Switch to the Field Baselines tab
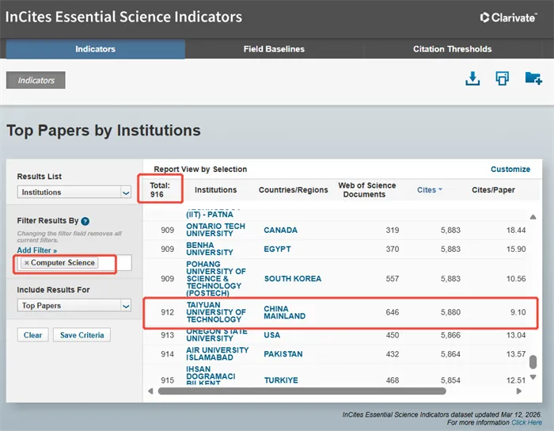The image size is (554, 431). point(274,49)
